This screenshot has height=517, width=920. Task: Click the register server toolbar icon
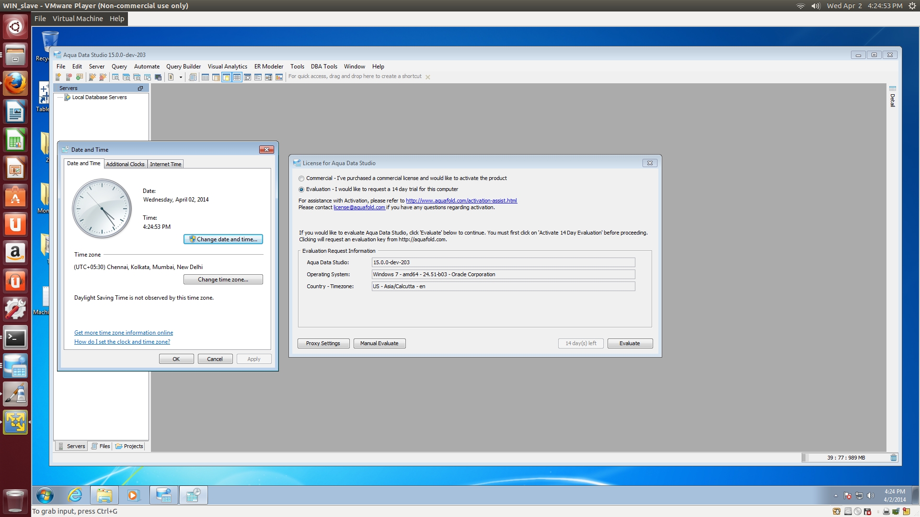(58, 77)
